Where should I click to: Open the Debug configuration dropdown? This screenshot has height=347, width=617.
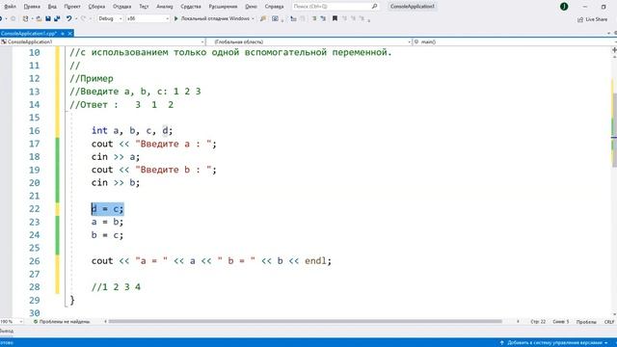click(110, 18)
